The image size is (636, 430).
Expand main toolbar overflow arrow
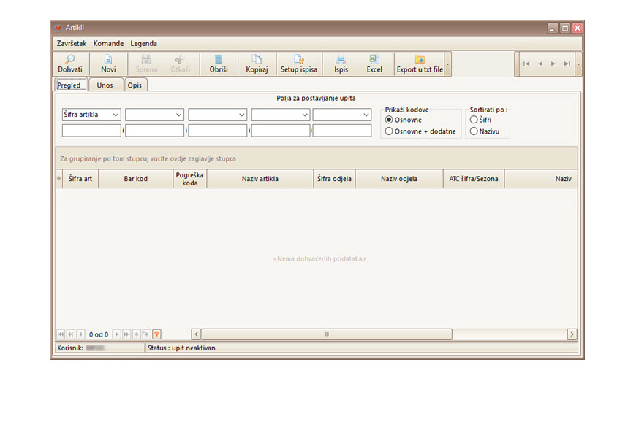pyautogui.click(x=448, y=64)
